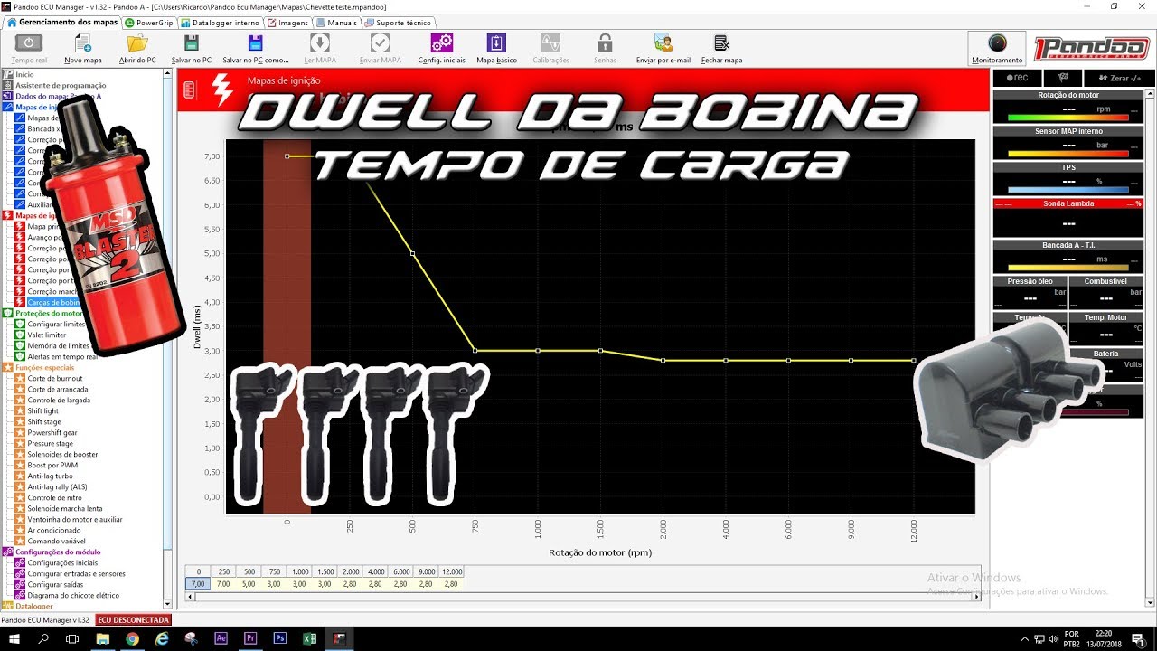Click the Shift stage star icon

[x=20, y=421]
